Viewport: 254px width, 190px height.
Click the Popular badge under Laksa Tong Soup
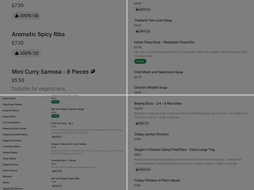click(140, 61)
